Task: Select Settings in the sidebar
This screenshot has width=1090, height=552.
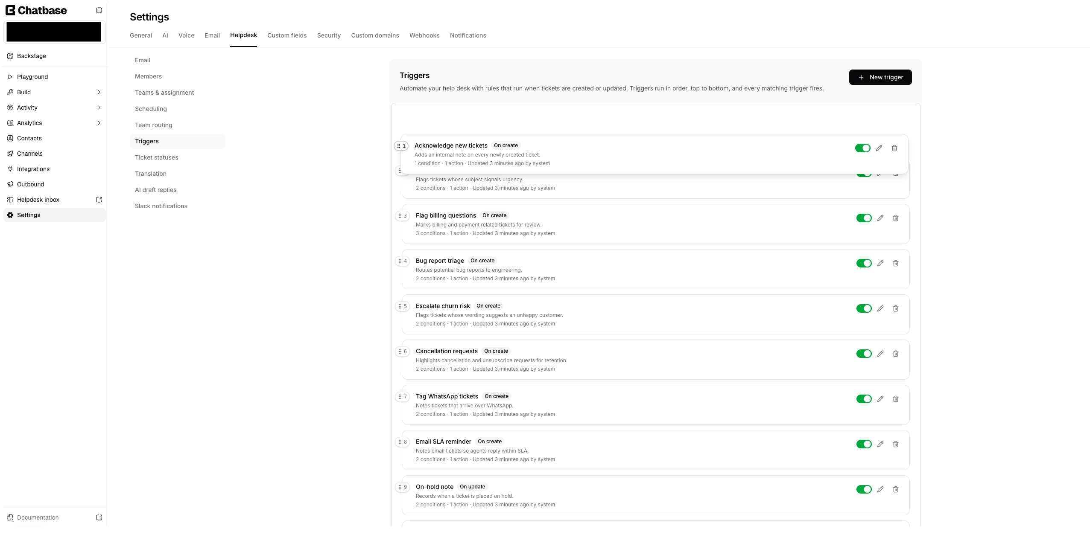Action: pos(55,215)
